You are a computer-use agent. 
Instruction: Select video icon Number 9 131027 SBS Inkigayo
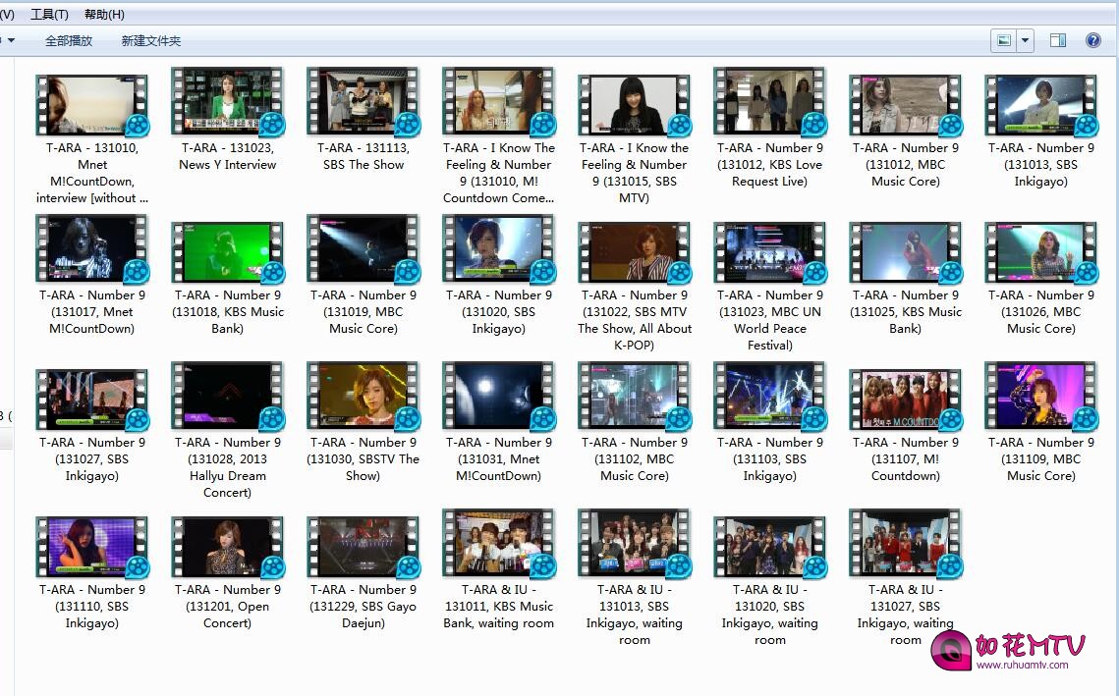[92, 400]
